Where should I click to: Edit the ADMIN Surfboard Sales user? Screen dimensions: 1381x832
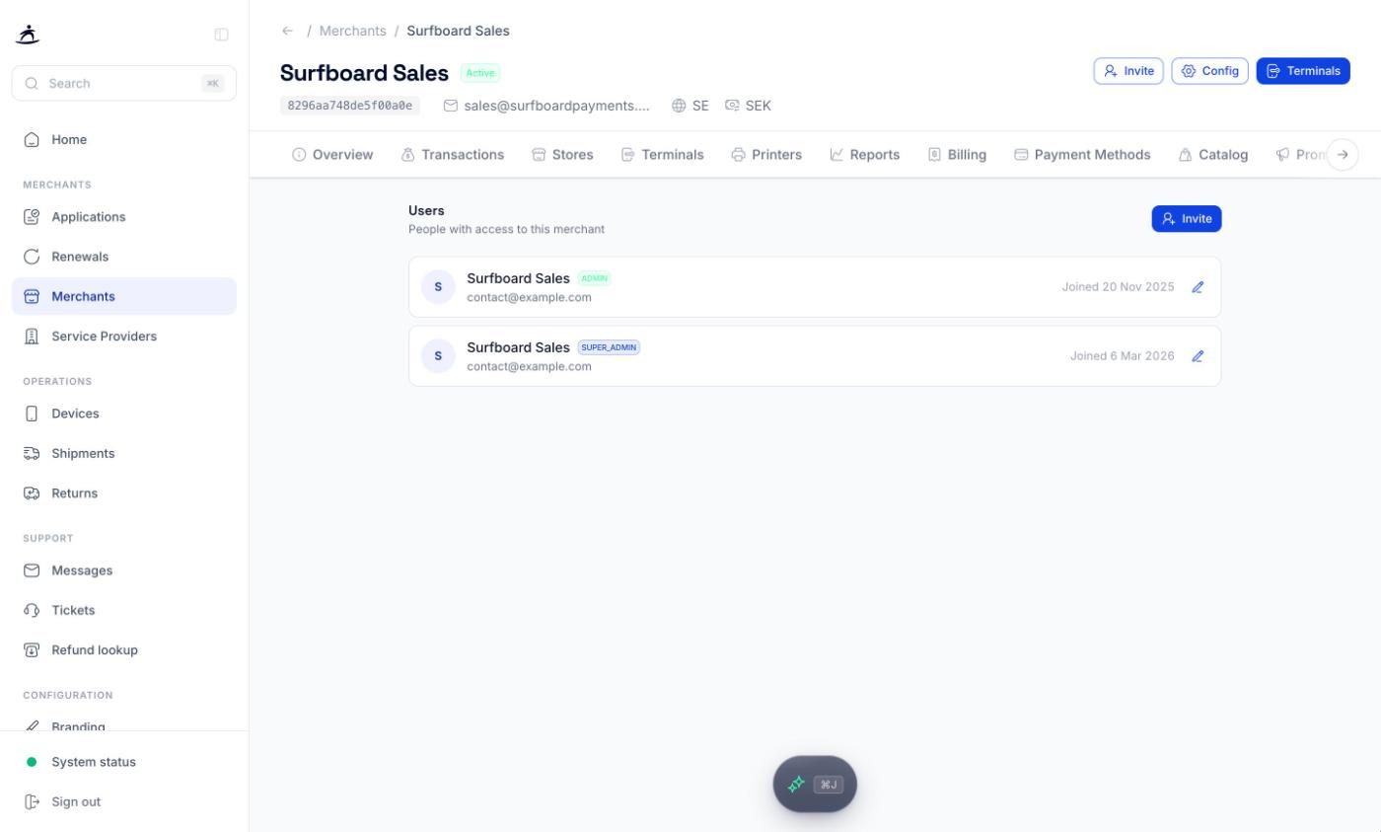tap(1198, 287)
